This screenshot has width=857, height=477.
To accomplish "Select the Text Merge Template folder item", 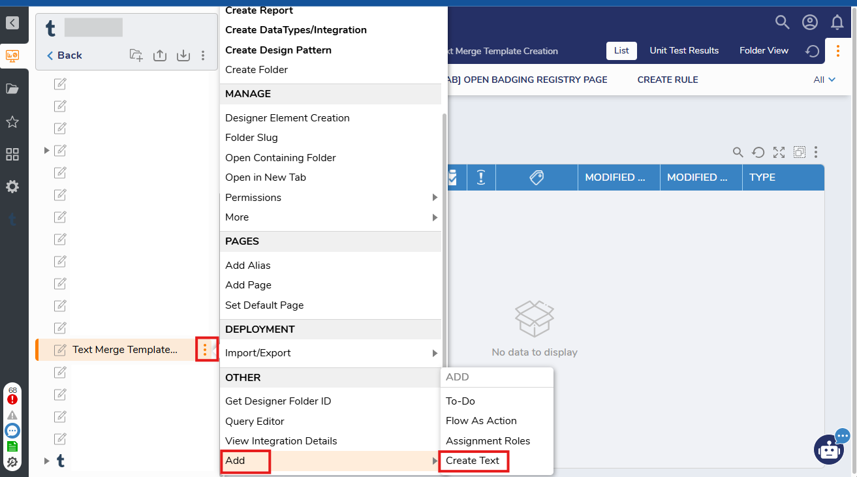I will tap(125, 350).
